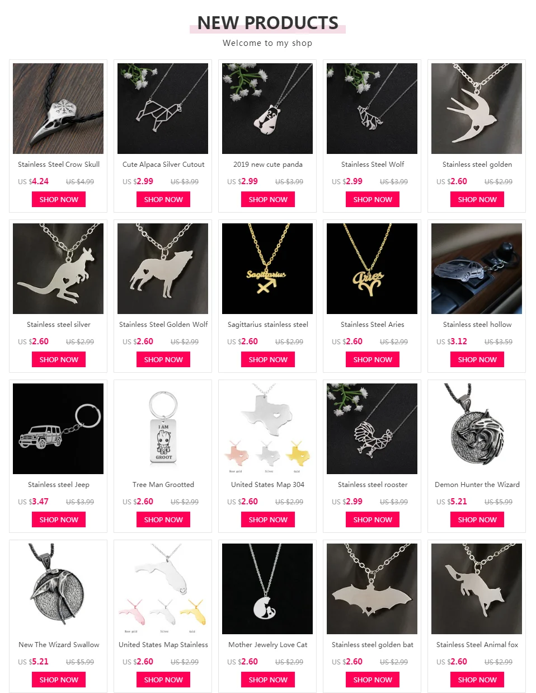Shop now for the Stainless Steel Aries necklace
536x693 pixels.
pos(373,359)
